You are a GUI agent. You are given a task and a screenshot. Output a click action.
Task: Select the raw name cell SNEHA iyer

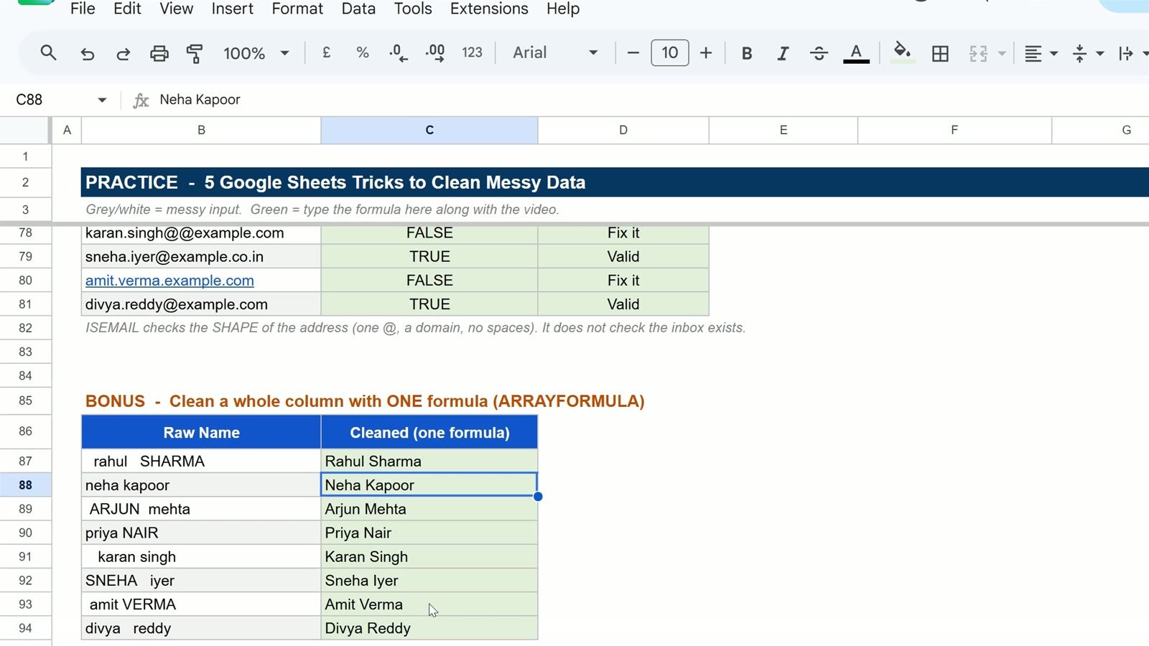201,581
